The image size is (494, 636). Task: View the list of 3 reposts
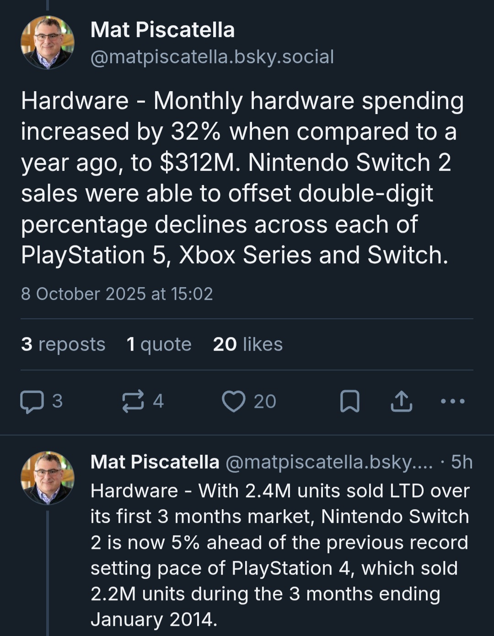click(63, 344)
